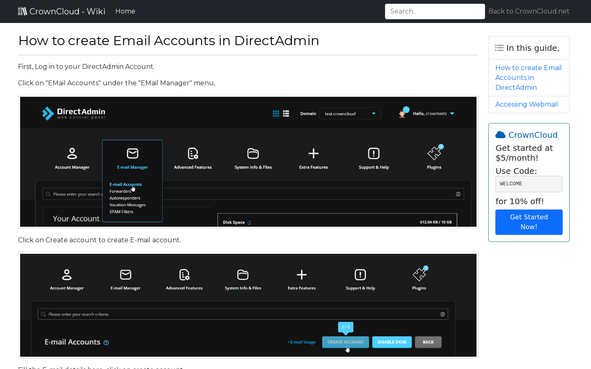Switch to list view layout
The height and width of the screenshot is (369, 591).
(286, 113)
